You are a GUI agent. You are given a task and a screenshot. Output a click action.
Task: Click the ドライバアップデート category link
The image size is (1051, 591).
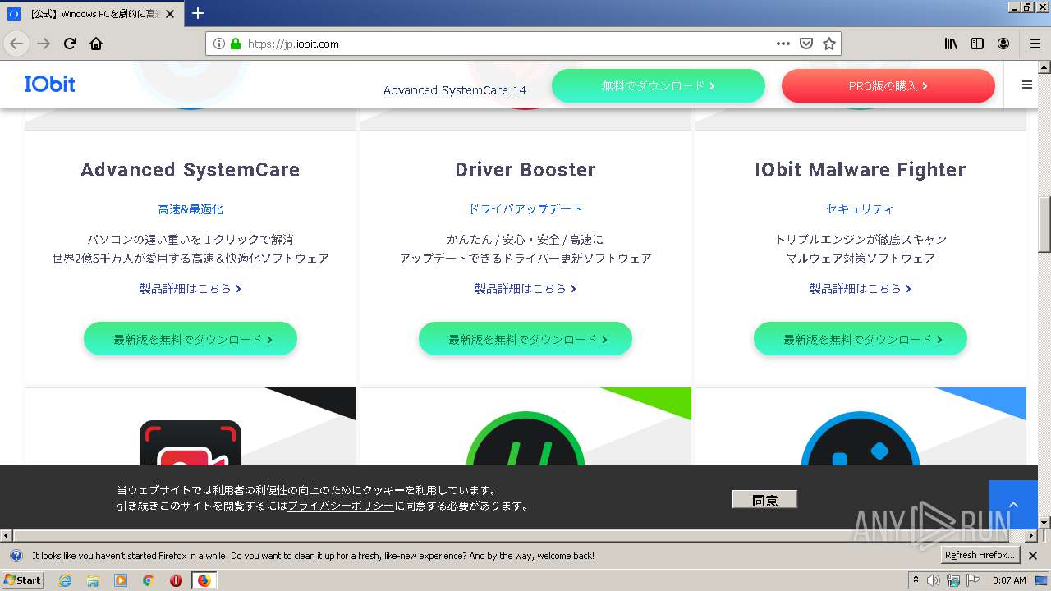coord(525,209)
